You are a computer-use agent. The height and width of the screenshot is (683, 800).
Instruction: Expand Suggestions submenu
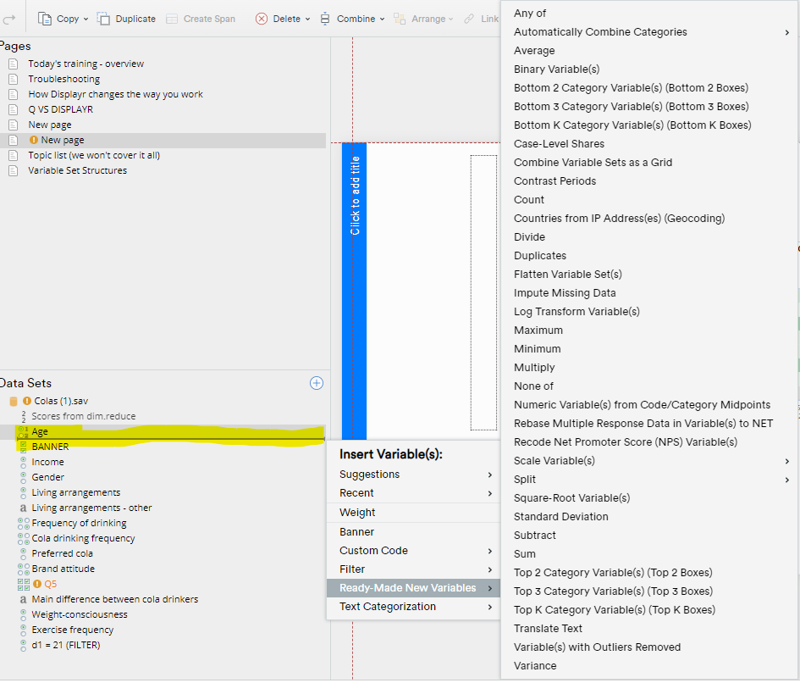(x=490, y=475)
